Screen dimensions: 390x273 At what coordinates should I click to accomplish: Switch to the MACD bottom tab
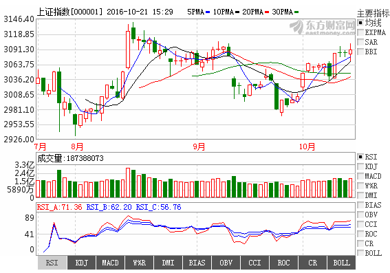(111, 263)
